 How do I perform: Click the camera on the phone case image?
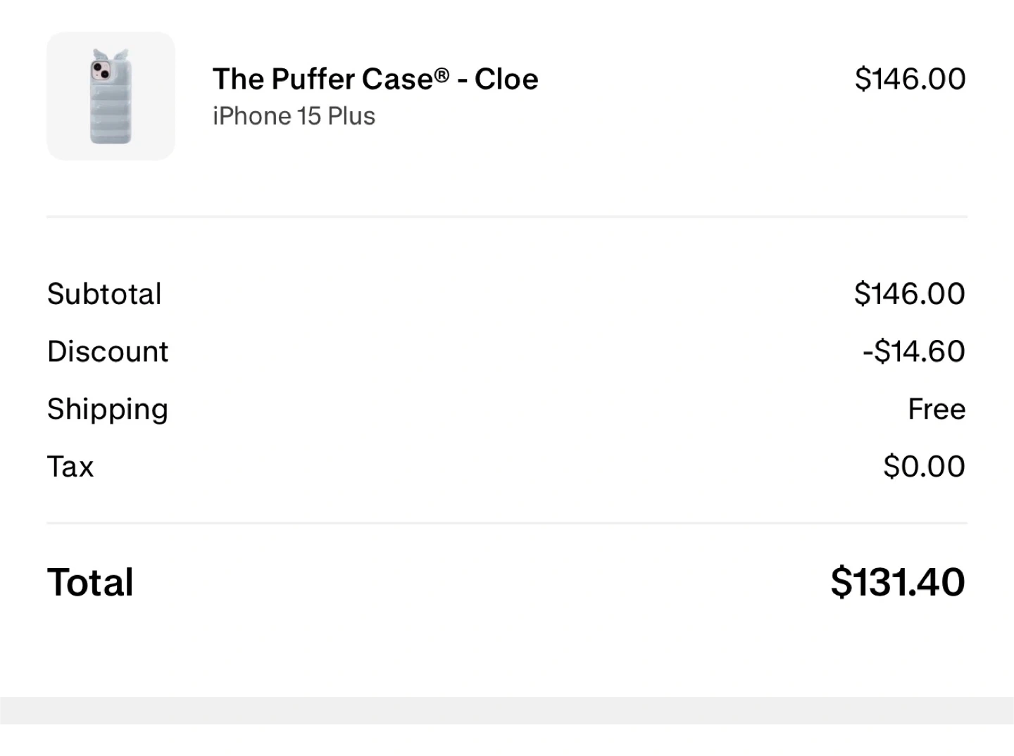pyautogui.click(x=101, y=70)
